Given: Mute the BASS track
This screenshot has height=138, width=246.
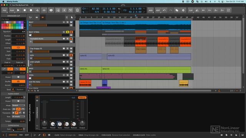Looking at the screenshot, I should click(x=71, y=68).
